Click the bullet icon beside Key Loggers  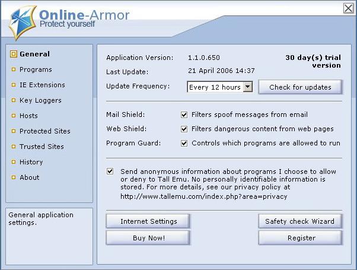(x=14, y=100)
